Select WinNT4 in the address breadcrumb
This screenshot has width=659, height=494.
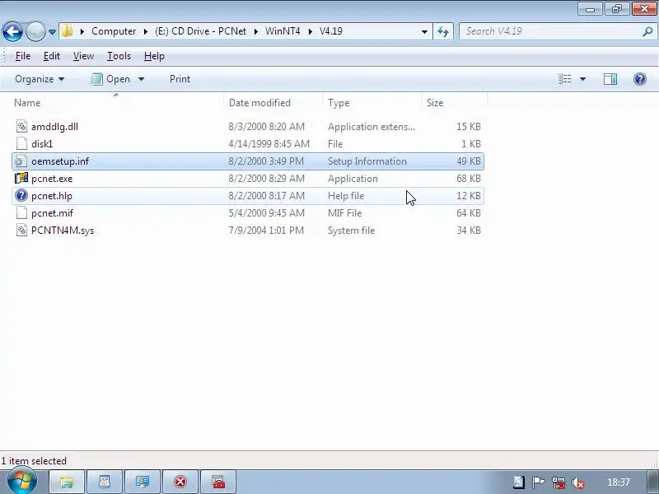coord(283,31)
